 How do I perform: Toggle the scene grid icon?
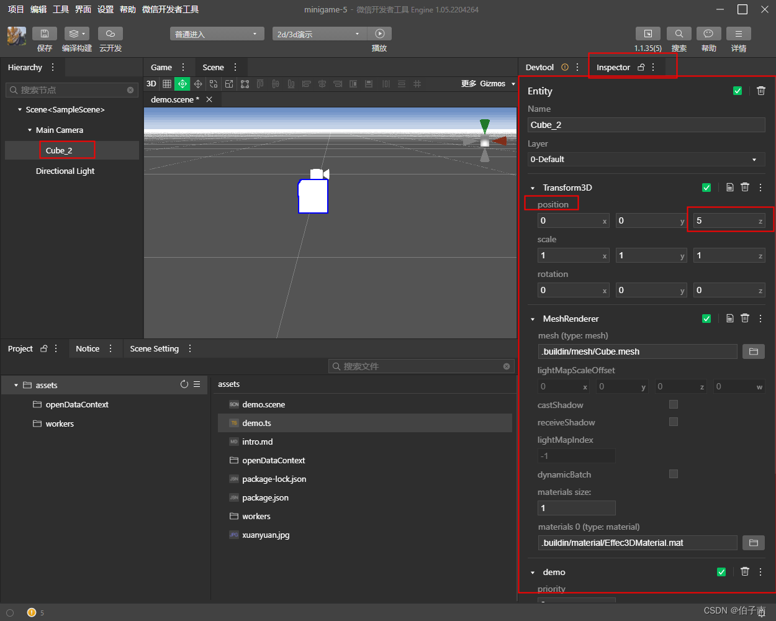[167, 84]
